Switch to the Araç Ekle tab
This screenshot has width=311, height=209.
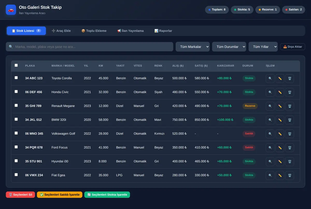(61, 31)
